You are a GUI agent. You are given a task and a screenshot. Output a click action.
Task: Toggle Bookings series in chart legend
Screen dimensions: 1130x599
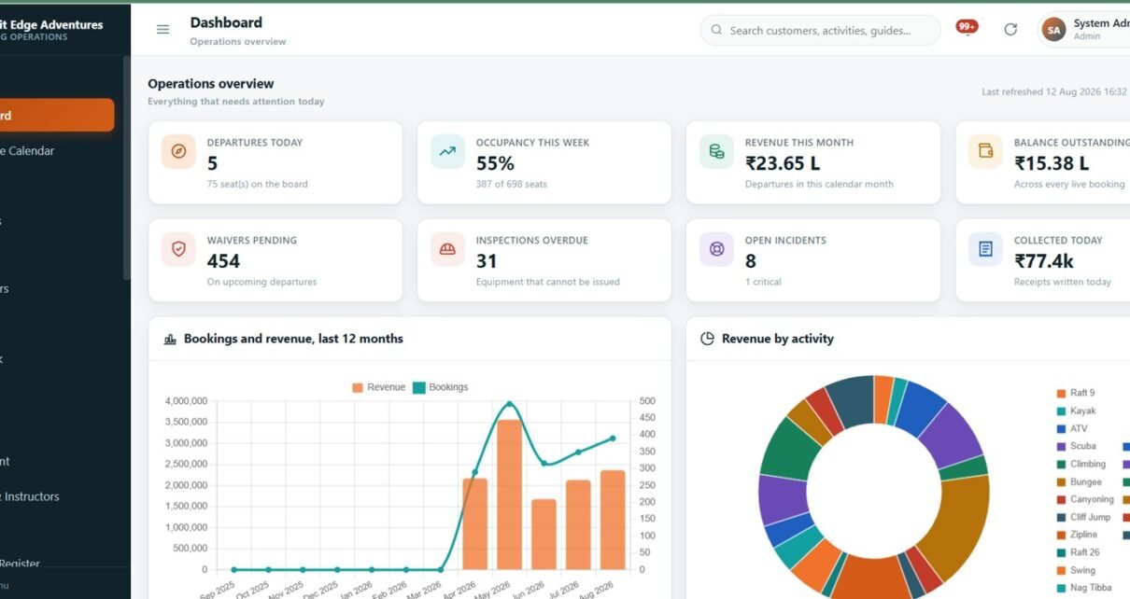[x=440, y=387]
